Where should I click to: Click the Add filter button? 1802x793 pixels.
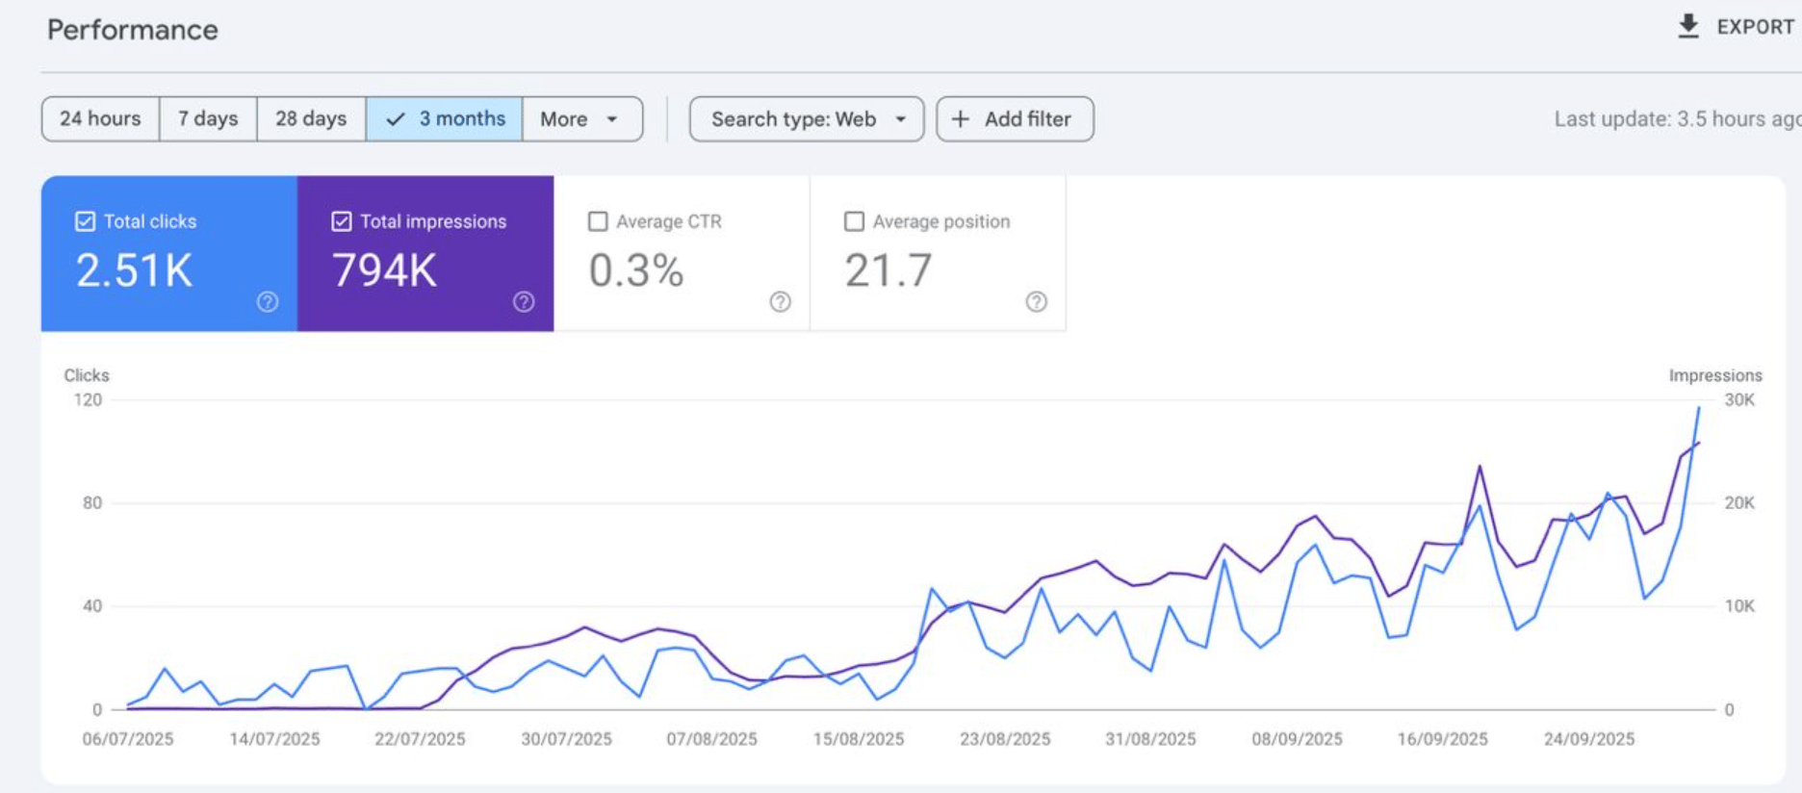tap(1015, 119)
